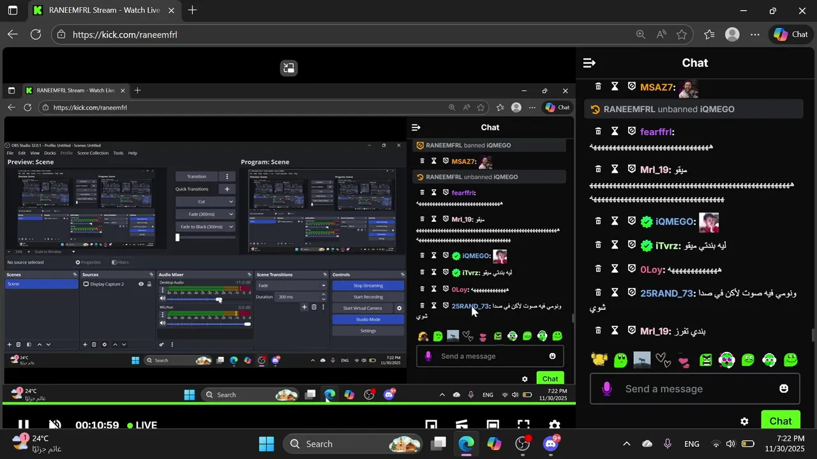Open the Cut dropdown in streamed OBS quick transitions
The image size is (817, 459).
[x=206, y=201]
